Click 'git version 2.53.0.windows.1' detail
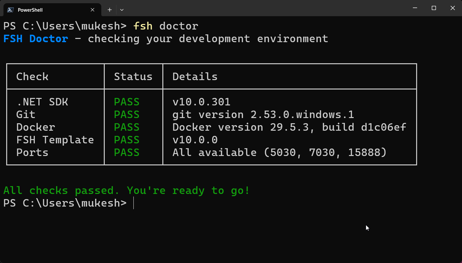The width and height of the screenshot is (462, 263). (x=263, y=114)
